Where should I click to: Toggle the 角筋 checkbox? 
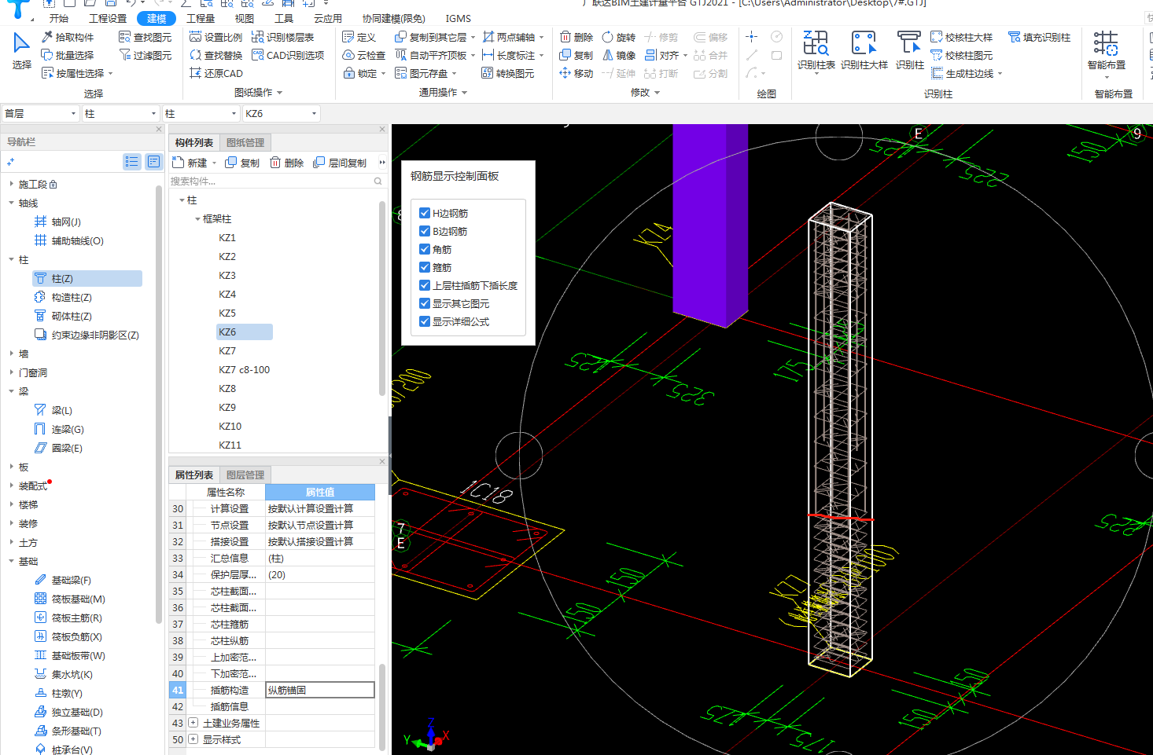tap(425, 249)
